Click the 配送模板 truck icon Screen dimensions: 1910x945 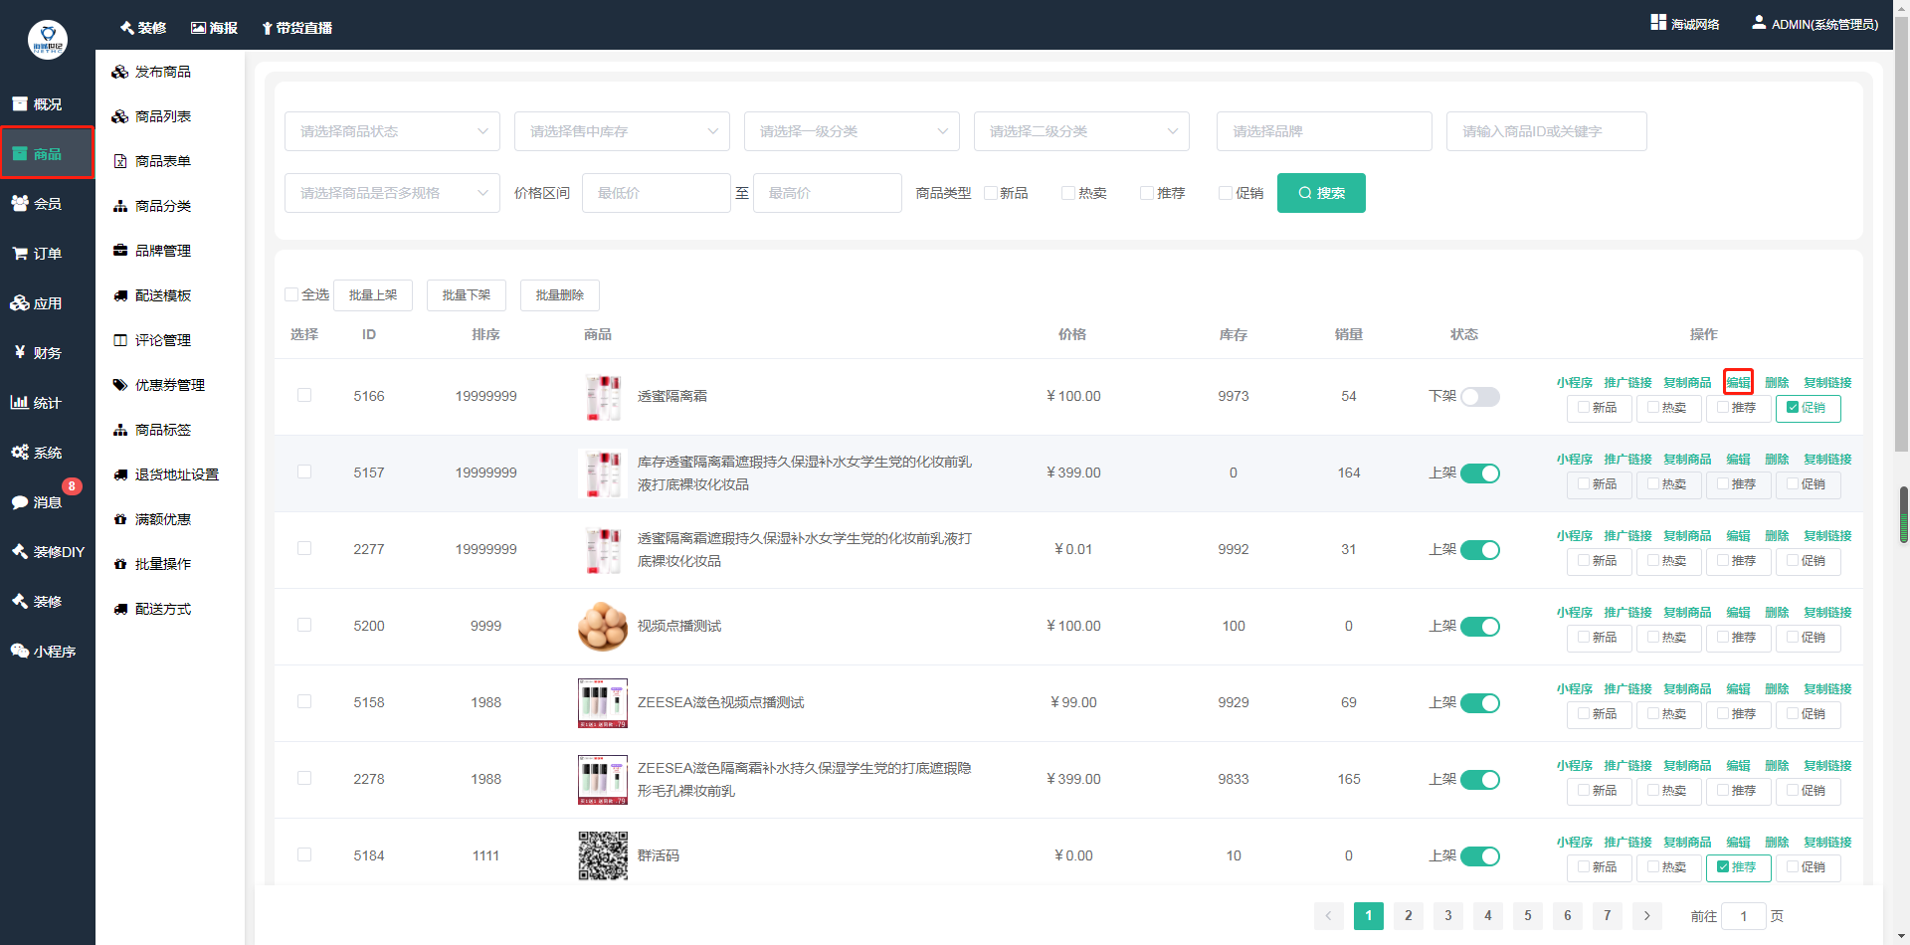point(120,295)
